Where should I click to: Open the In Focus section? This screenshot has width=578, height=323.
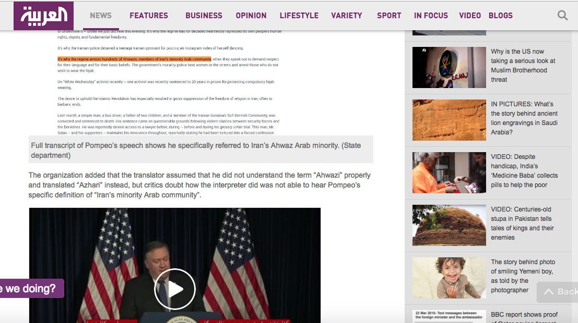pyautogui.click(x=431, y=16)
